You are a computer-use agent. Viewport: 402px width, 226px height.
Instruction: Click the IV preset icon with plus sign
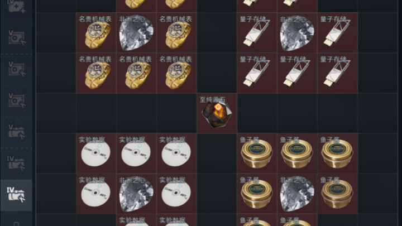point(16,6)
